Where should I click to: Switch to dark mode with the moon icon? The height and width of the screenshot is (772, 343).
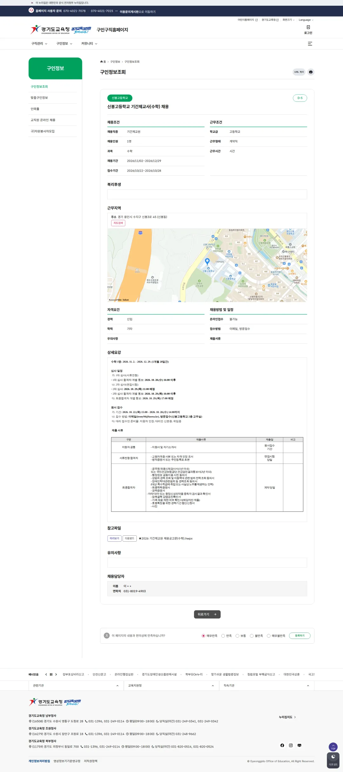click(333, 760)
